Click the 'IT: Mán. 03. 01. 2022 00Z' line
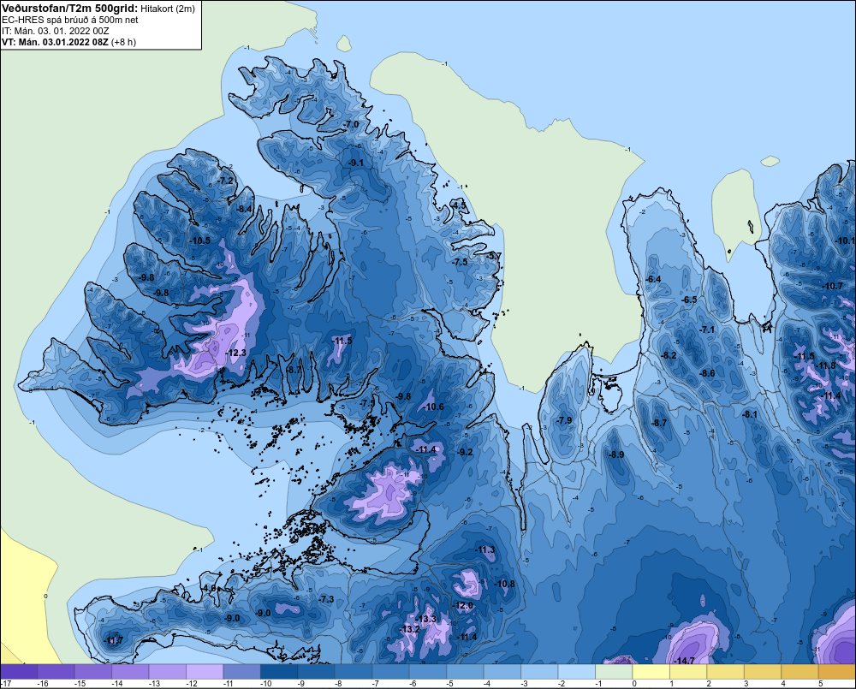 [55, 31]
